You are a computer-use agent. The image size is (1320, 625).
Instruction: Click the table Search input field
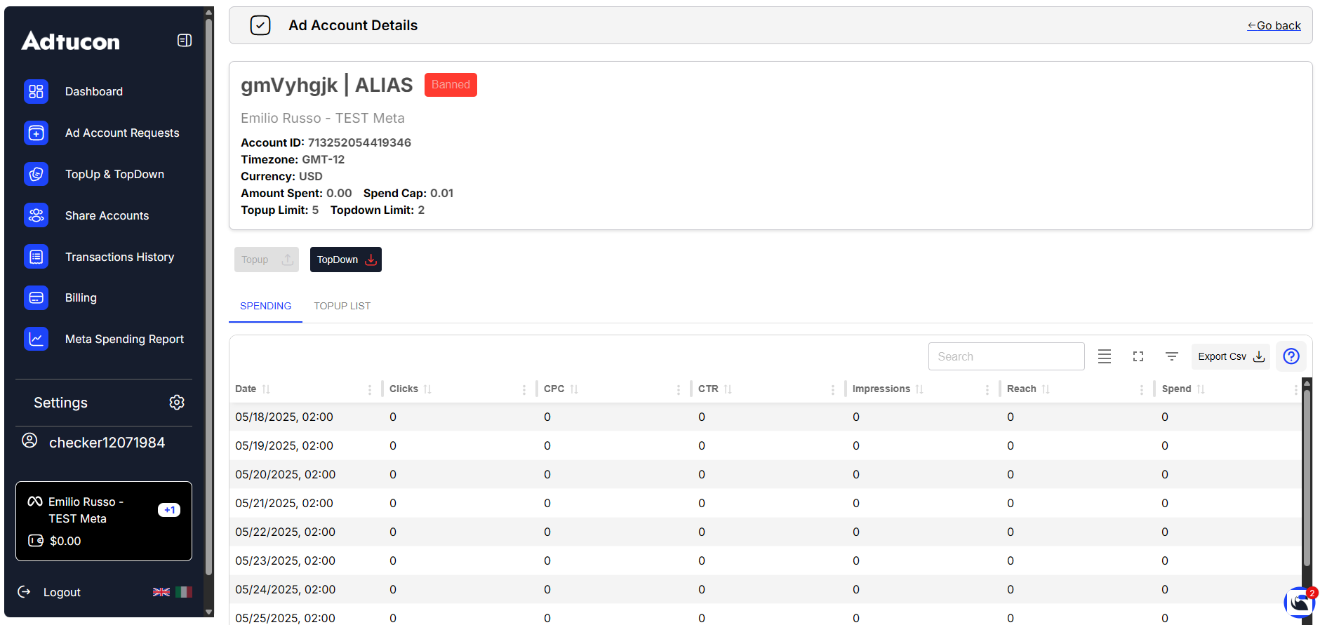coord(1006,356)
